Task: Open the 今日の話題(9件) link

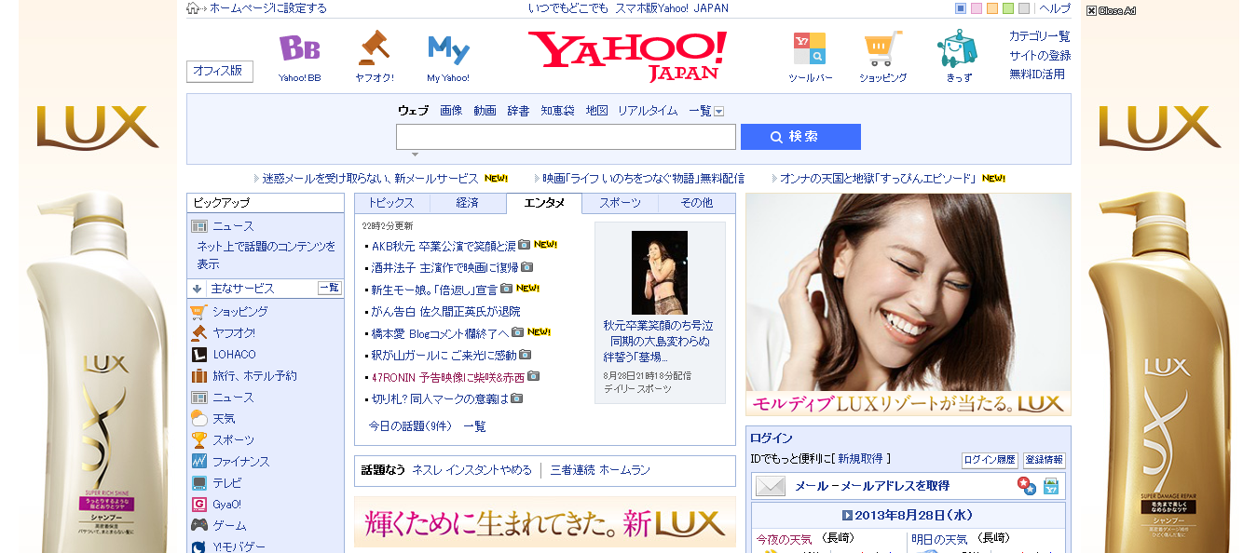Action: coord(410,426)
